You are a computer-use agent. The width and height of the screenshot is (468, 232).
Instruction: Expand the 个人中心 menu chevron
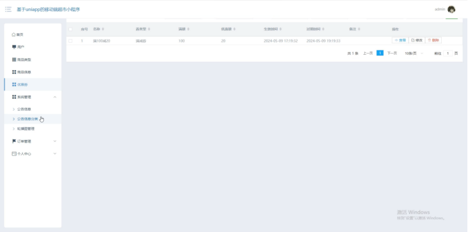click(55, 154)
